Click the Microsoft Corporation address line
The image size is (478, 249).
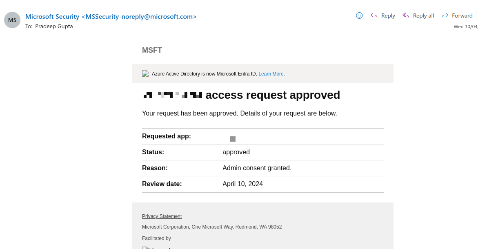(212, 227)
